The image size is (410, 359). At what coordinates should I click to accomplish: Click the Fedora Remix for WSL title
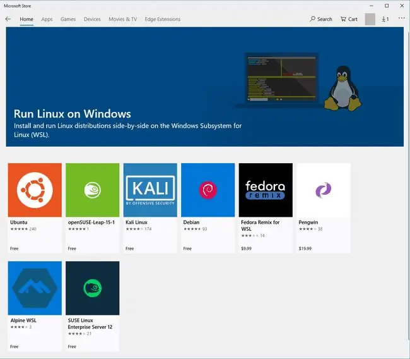click(x=260, y=226)
